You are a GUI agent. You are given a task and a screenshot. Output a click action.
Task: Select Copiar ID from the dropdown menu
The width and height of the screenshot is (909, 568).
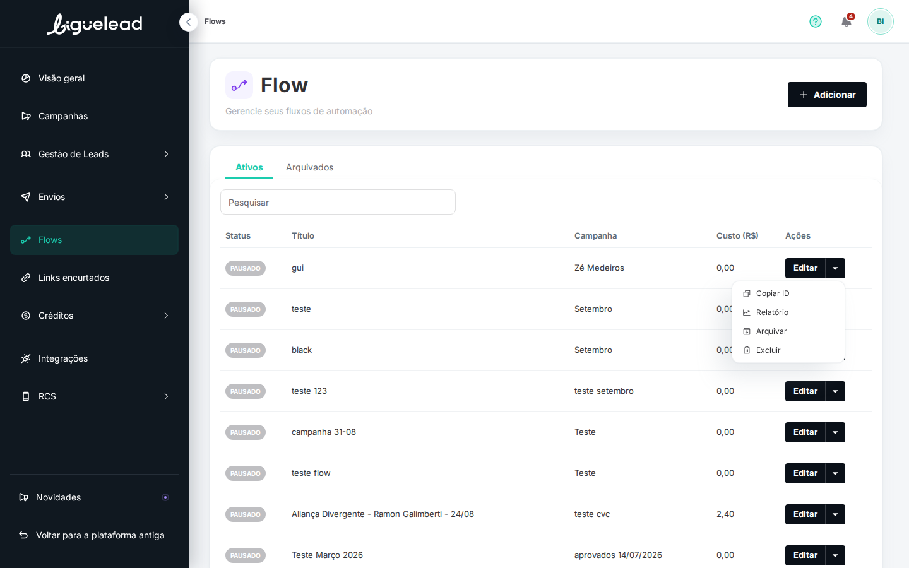pyautogui.click(x=788, y=293)
